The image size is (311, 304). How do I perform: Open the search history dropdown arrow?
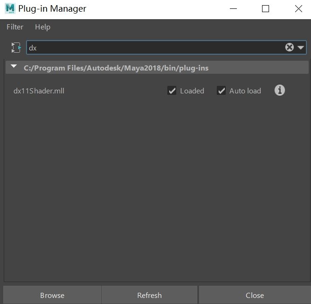coord(301,48)
